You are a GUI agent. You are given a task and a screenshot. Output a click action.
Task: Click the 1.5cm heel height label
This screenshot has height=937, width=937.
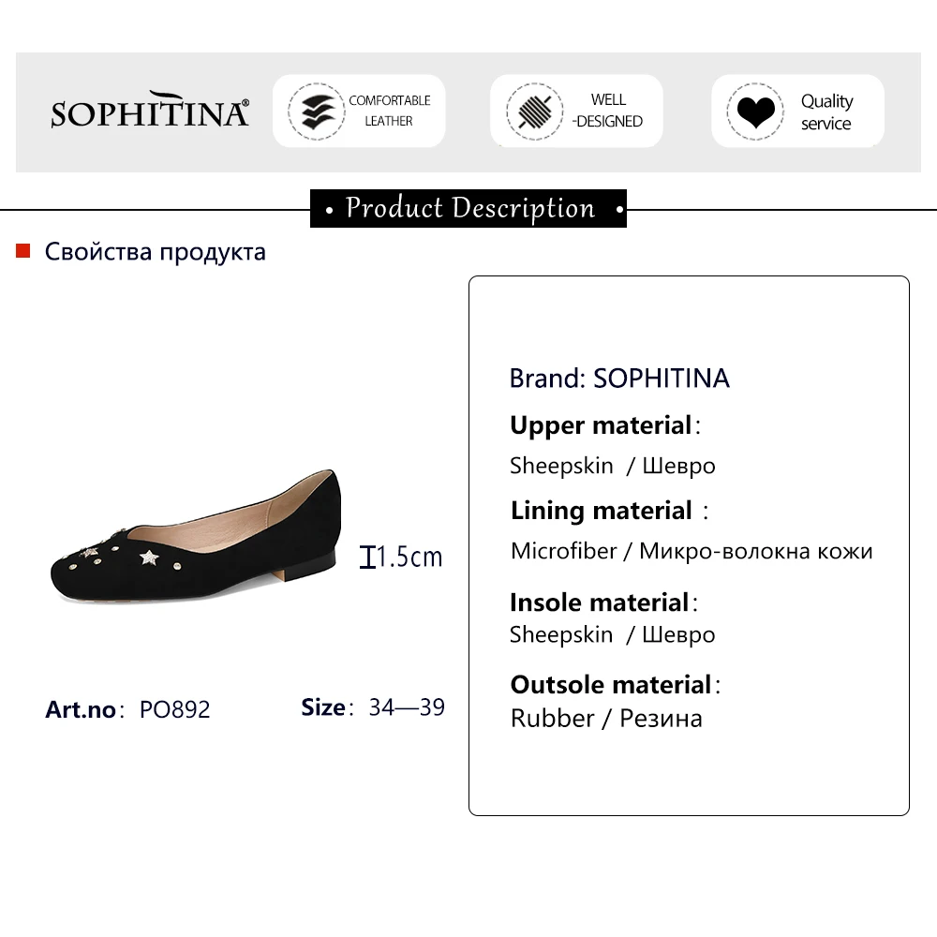(409, 558)
